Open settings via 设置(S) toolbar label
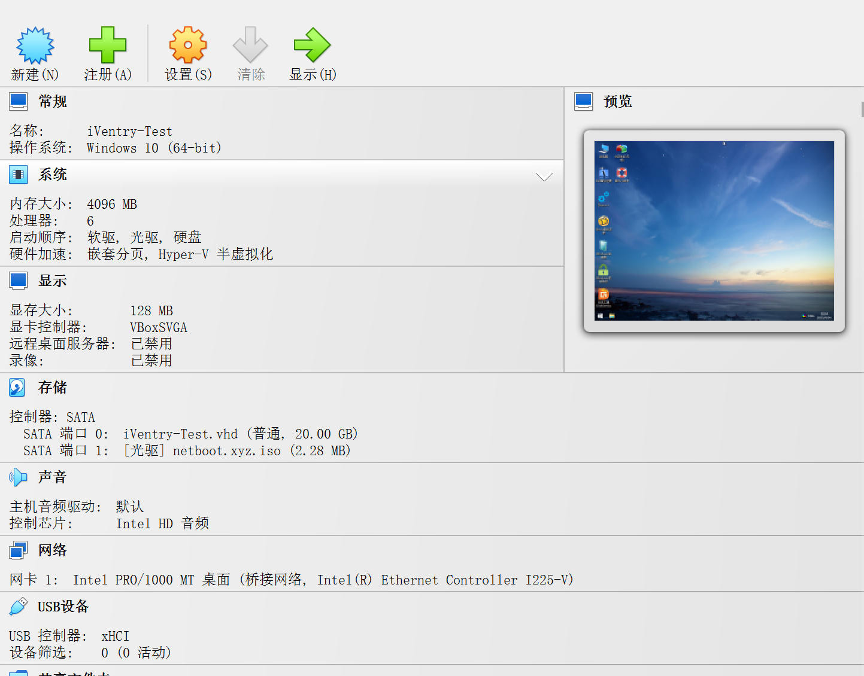Screen dimensions: 864x676 (187, 74)
